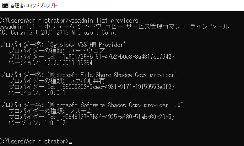Image resolution: width=244 pixels, height=146 pixels.
Task: Click 'Microsoft Software Shadow Copy provider 1.0' text
Action: (115, 105)
